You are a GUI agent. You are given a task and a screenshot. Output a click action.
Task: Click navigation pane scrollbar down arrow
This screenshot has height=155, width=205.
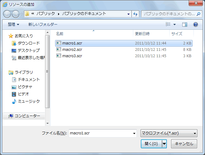click(48, 124)
